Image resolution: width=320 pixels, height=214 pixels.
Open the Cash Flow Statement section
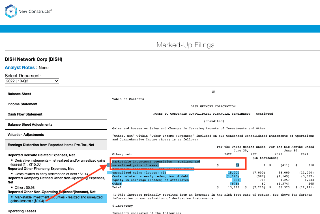pyautogui.click(x=56, y=114)
